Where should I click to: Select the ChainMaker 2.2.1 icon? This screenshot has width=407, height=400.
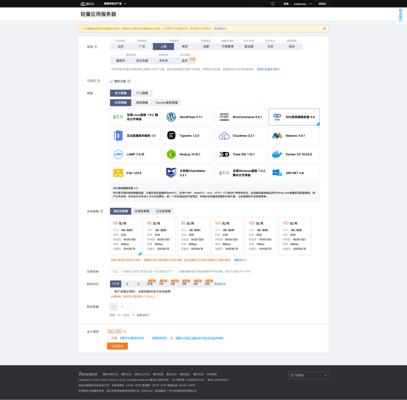point(171,173)
